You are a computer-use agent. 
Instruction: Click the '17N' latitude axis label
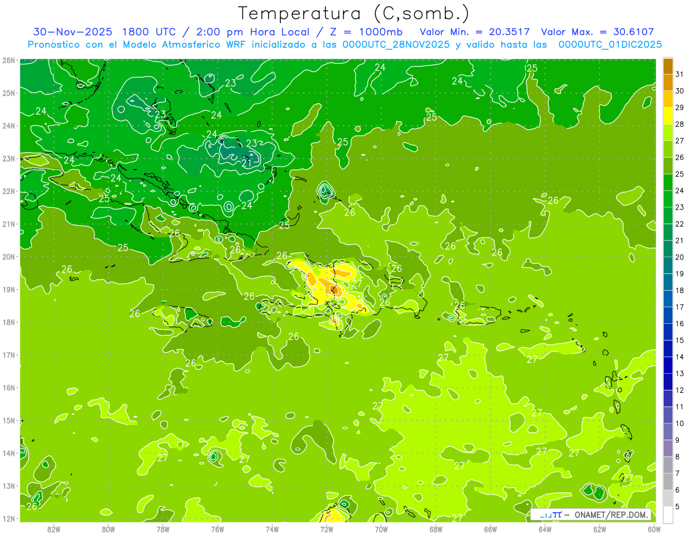click(x=8, y=355)
